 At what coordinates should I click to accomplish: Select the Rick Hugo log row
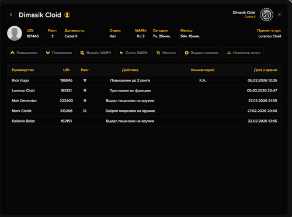(144, 80)
